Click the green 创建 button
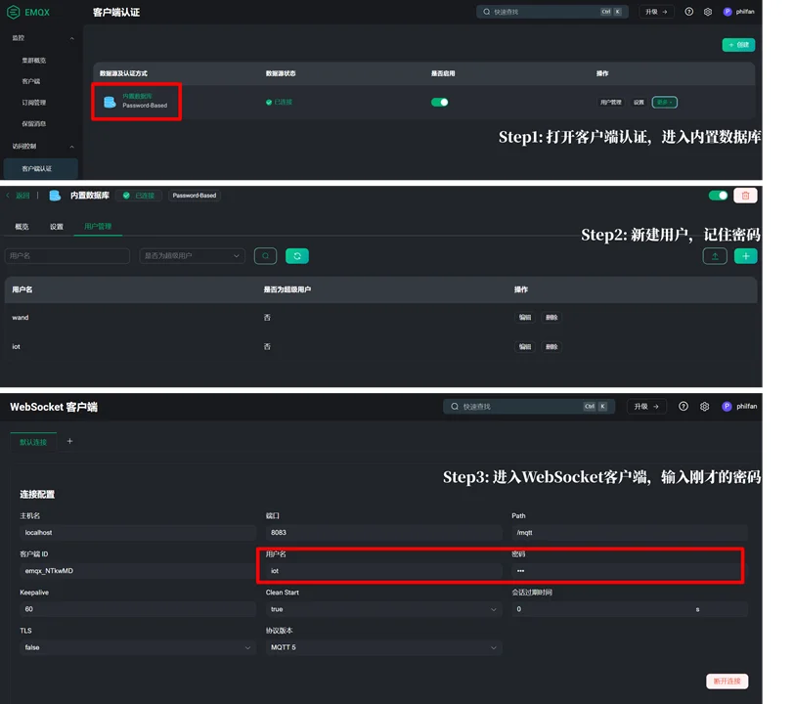The height and width of the screenshot is (704, 794). coord(738,45)
